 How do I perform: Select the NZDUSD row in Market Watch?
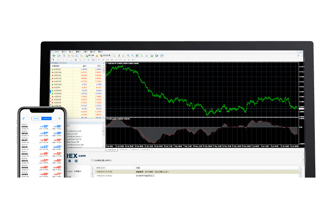tap(77, 75)
